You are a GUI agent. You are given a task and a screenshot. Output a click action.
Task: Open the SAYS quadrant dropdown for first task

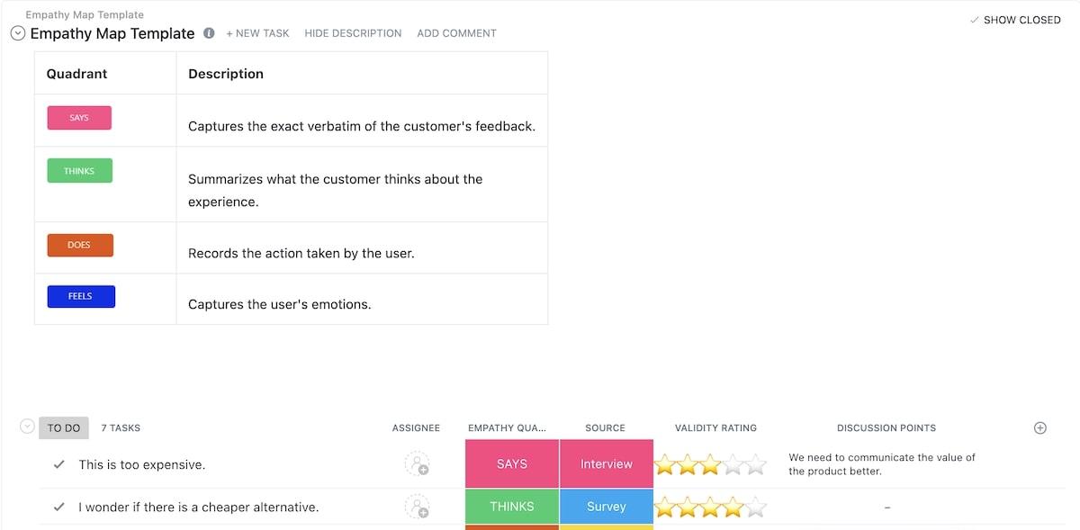[511, 464]
